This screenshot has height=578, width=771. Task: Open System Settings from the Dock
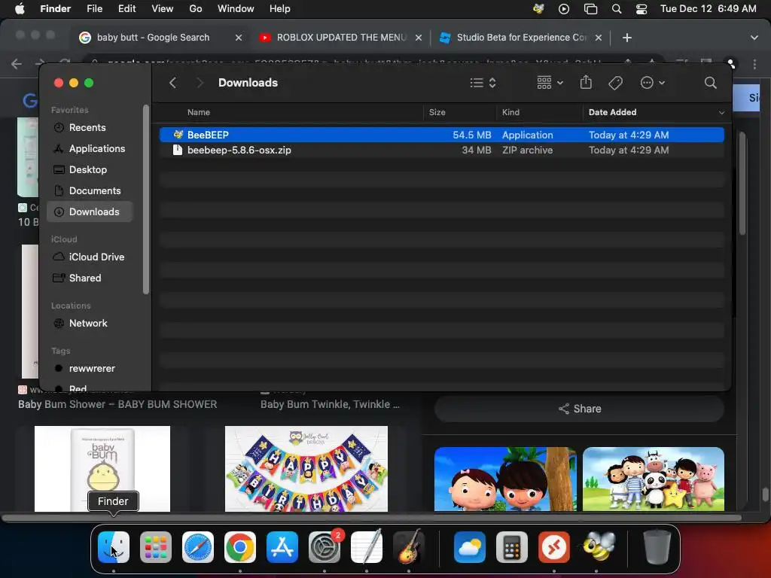point(325,547)
